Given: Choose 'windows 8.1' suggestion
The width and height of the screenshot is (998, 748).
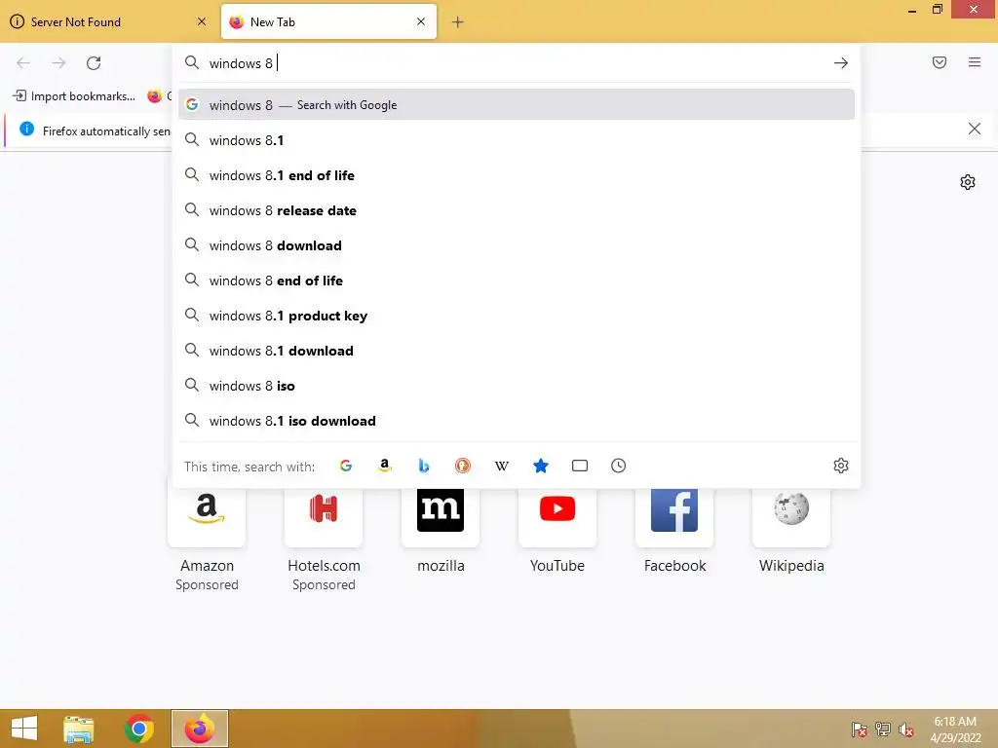Looking at the screenshot, I should pyautogui.click(x=517, y=140).
